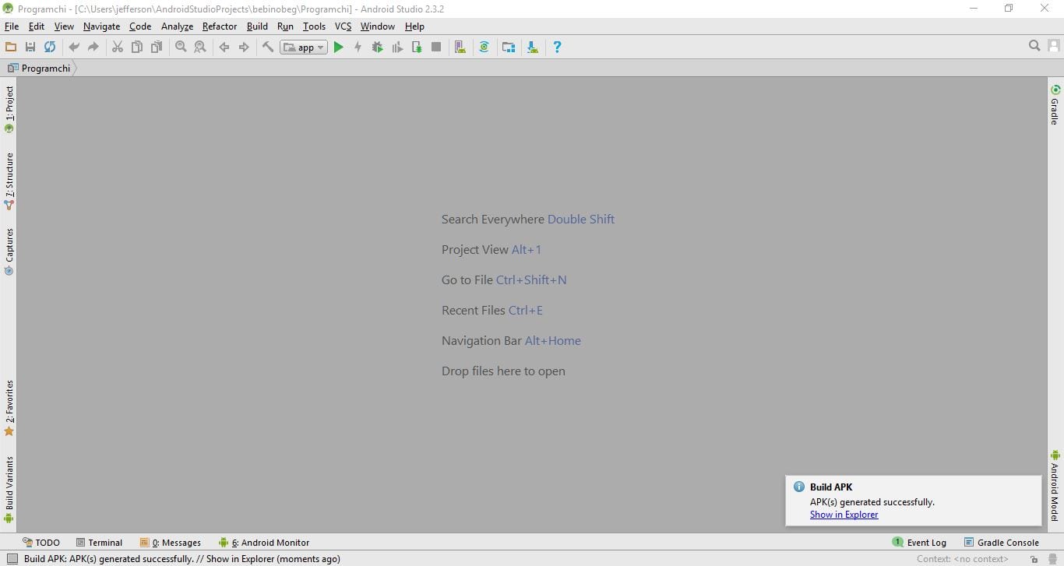Screen dimensions: 1064x566
Task: Click the Build APK notification info icon
Action: point(798,487)
